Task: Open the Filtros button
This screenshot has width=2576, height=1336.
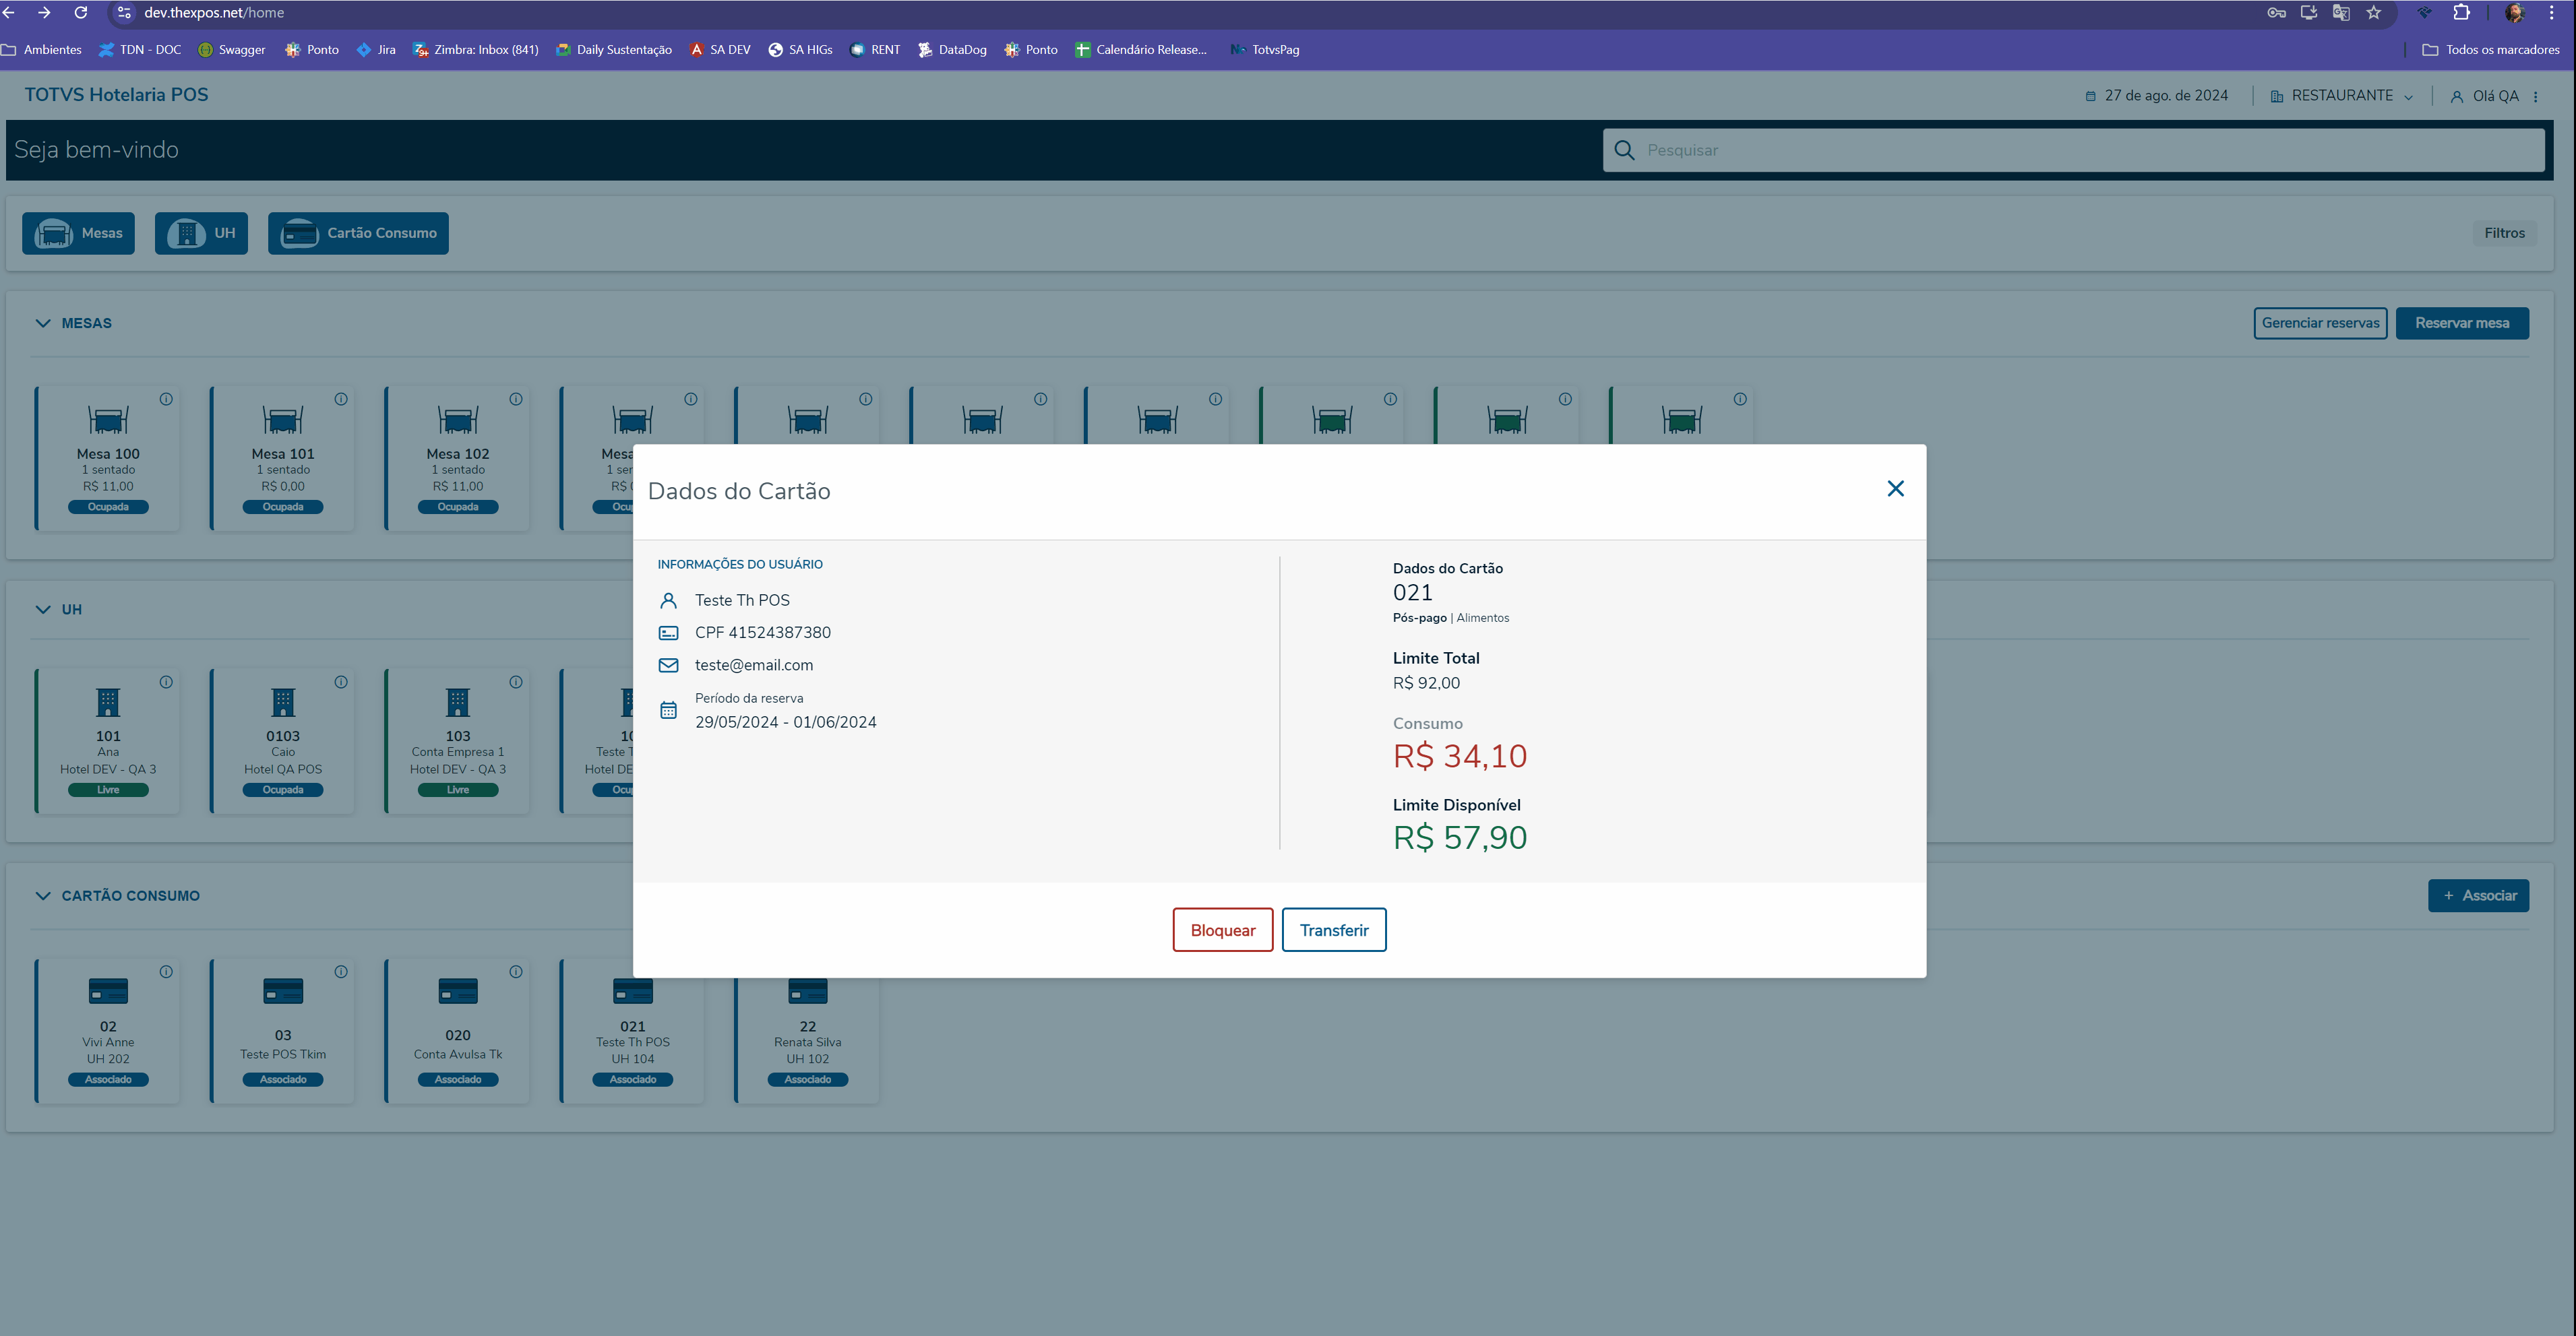Action: pos(2503,233)
